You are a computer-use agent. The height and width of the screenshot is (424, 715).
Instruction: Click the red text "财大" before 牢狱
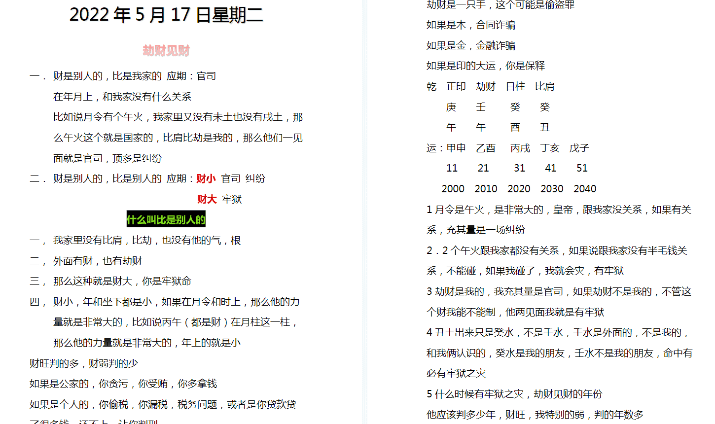(x=207, y=199)
